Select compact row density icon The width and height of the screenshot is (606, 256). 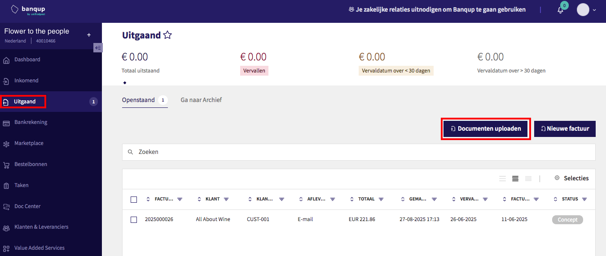(502, 179)
